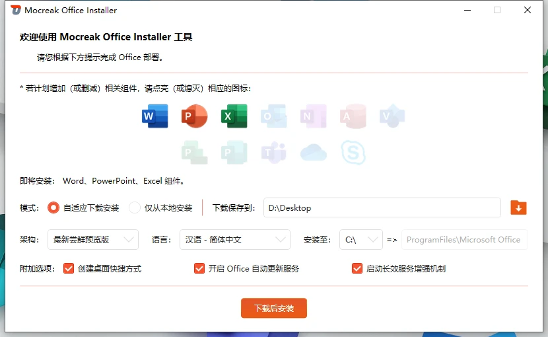548x337 pixels.
Task: Click the 下载保存到 path field D:\Desktop
Action: point(382,208)
